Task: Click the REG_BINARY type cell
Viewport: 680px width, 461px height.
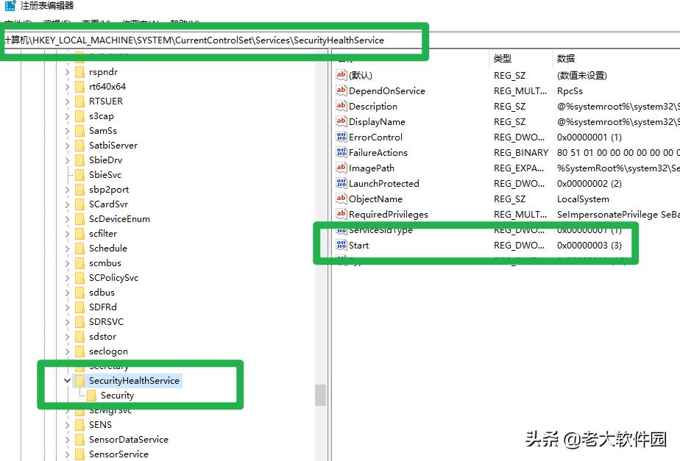Action: tap(521, 153)
